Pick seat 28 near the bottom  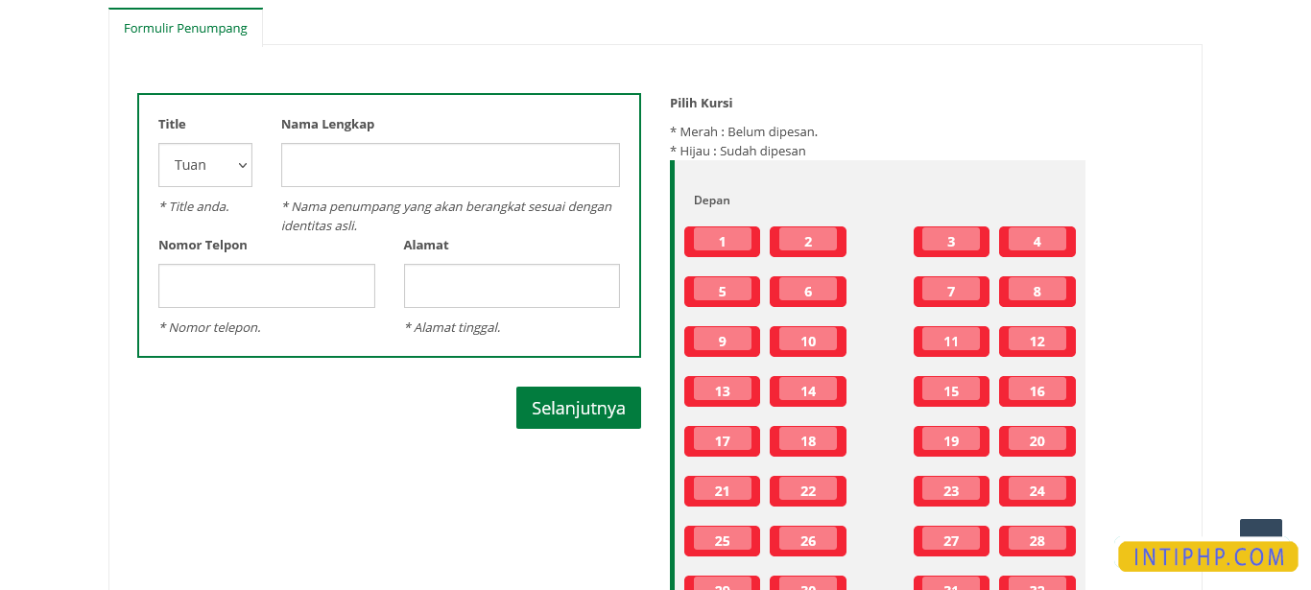(1037, 540)
